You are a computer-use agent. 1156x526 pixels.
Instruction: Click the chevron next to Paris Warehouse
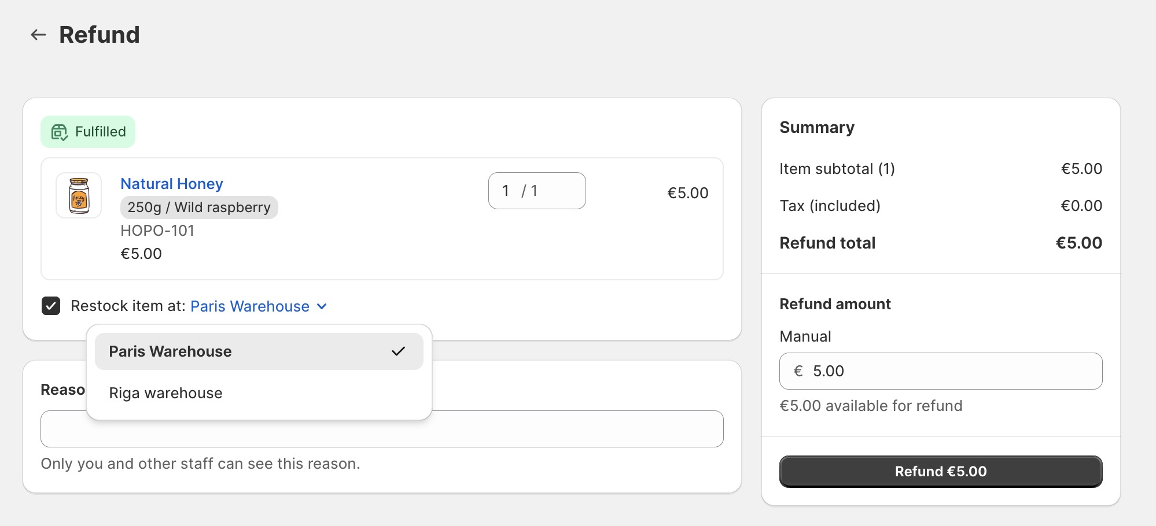322,306
